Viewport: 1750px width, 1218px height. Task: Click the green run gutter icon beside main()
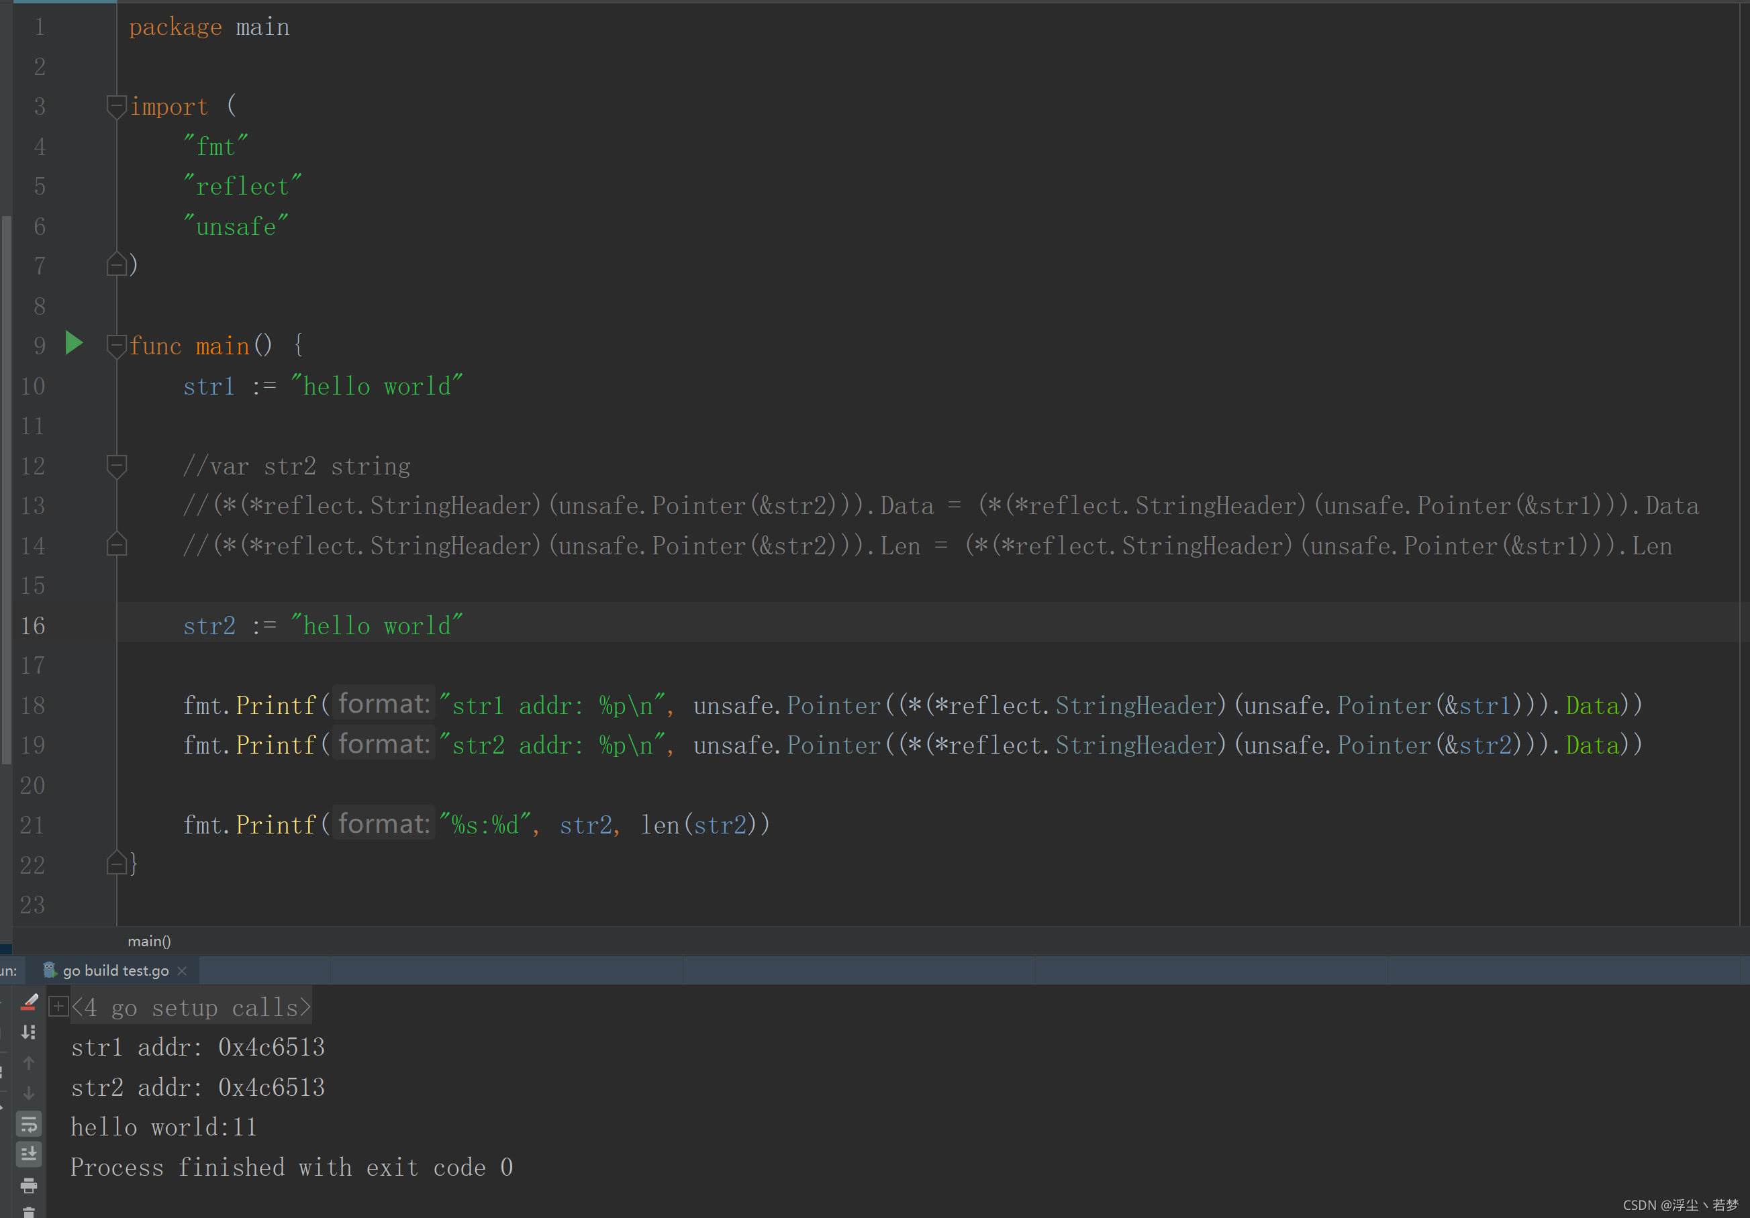pyautogui.click(x=74, y=343)
